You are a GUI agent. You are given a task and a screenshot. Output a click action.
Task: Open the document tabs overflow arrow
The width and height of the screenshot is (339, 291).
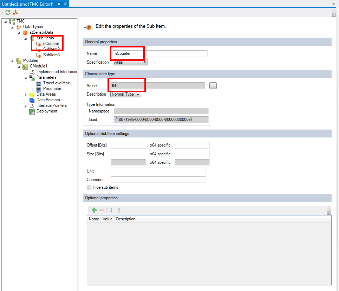[334, 4]
